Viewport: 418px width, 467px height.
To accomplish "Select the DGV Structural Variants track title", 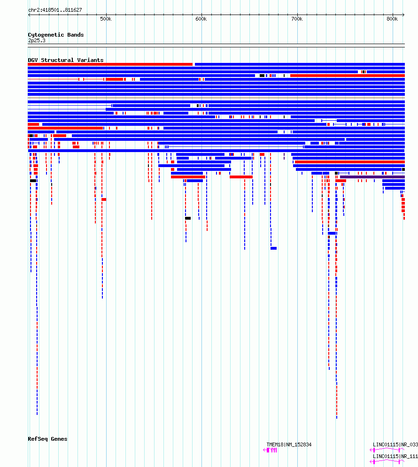I will pos(66,60).
